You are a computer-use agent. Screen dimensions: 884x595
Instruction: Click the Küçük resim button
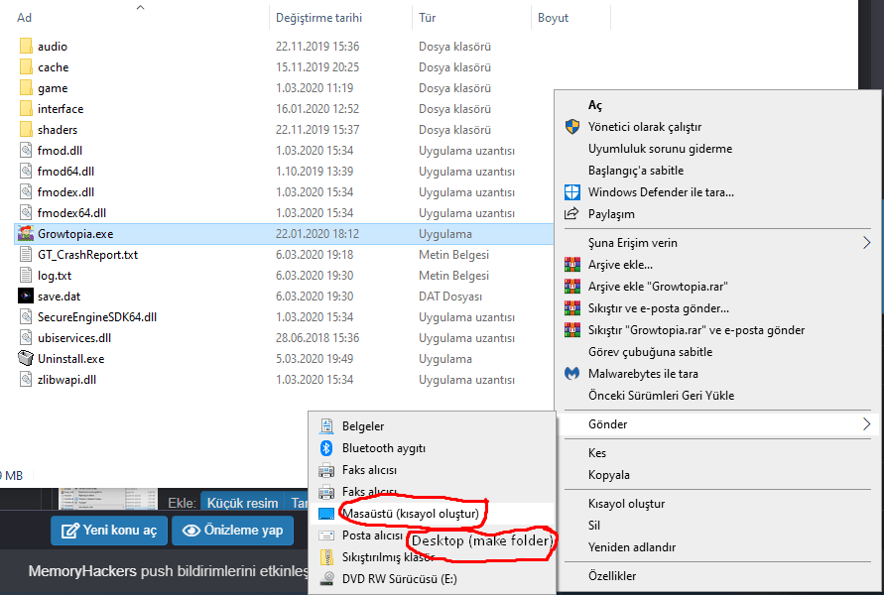[242, 503]
